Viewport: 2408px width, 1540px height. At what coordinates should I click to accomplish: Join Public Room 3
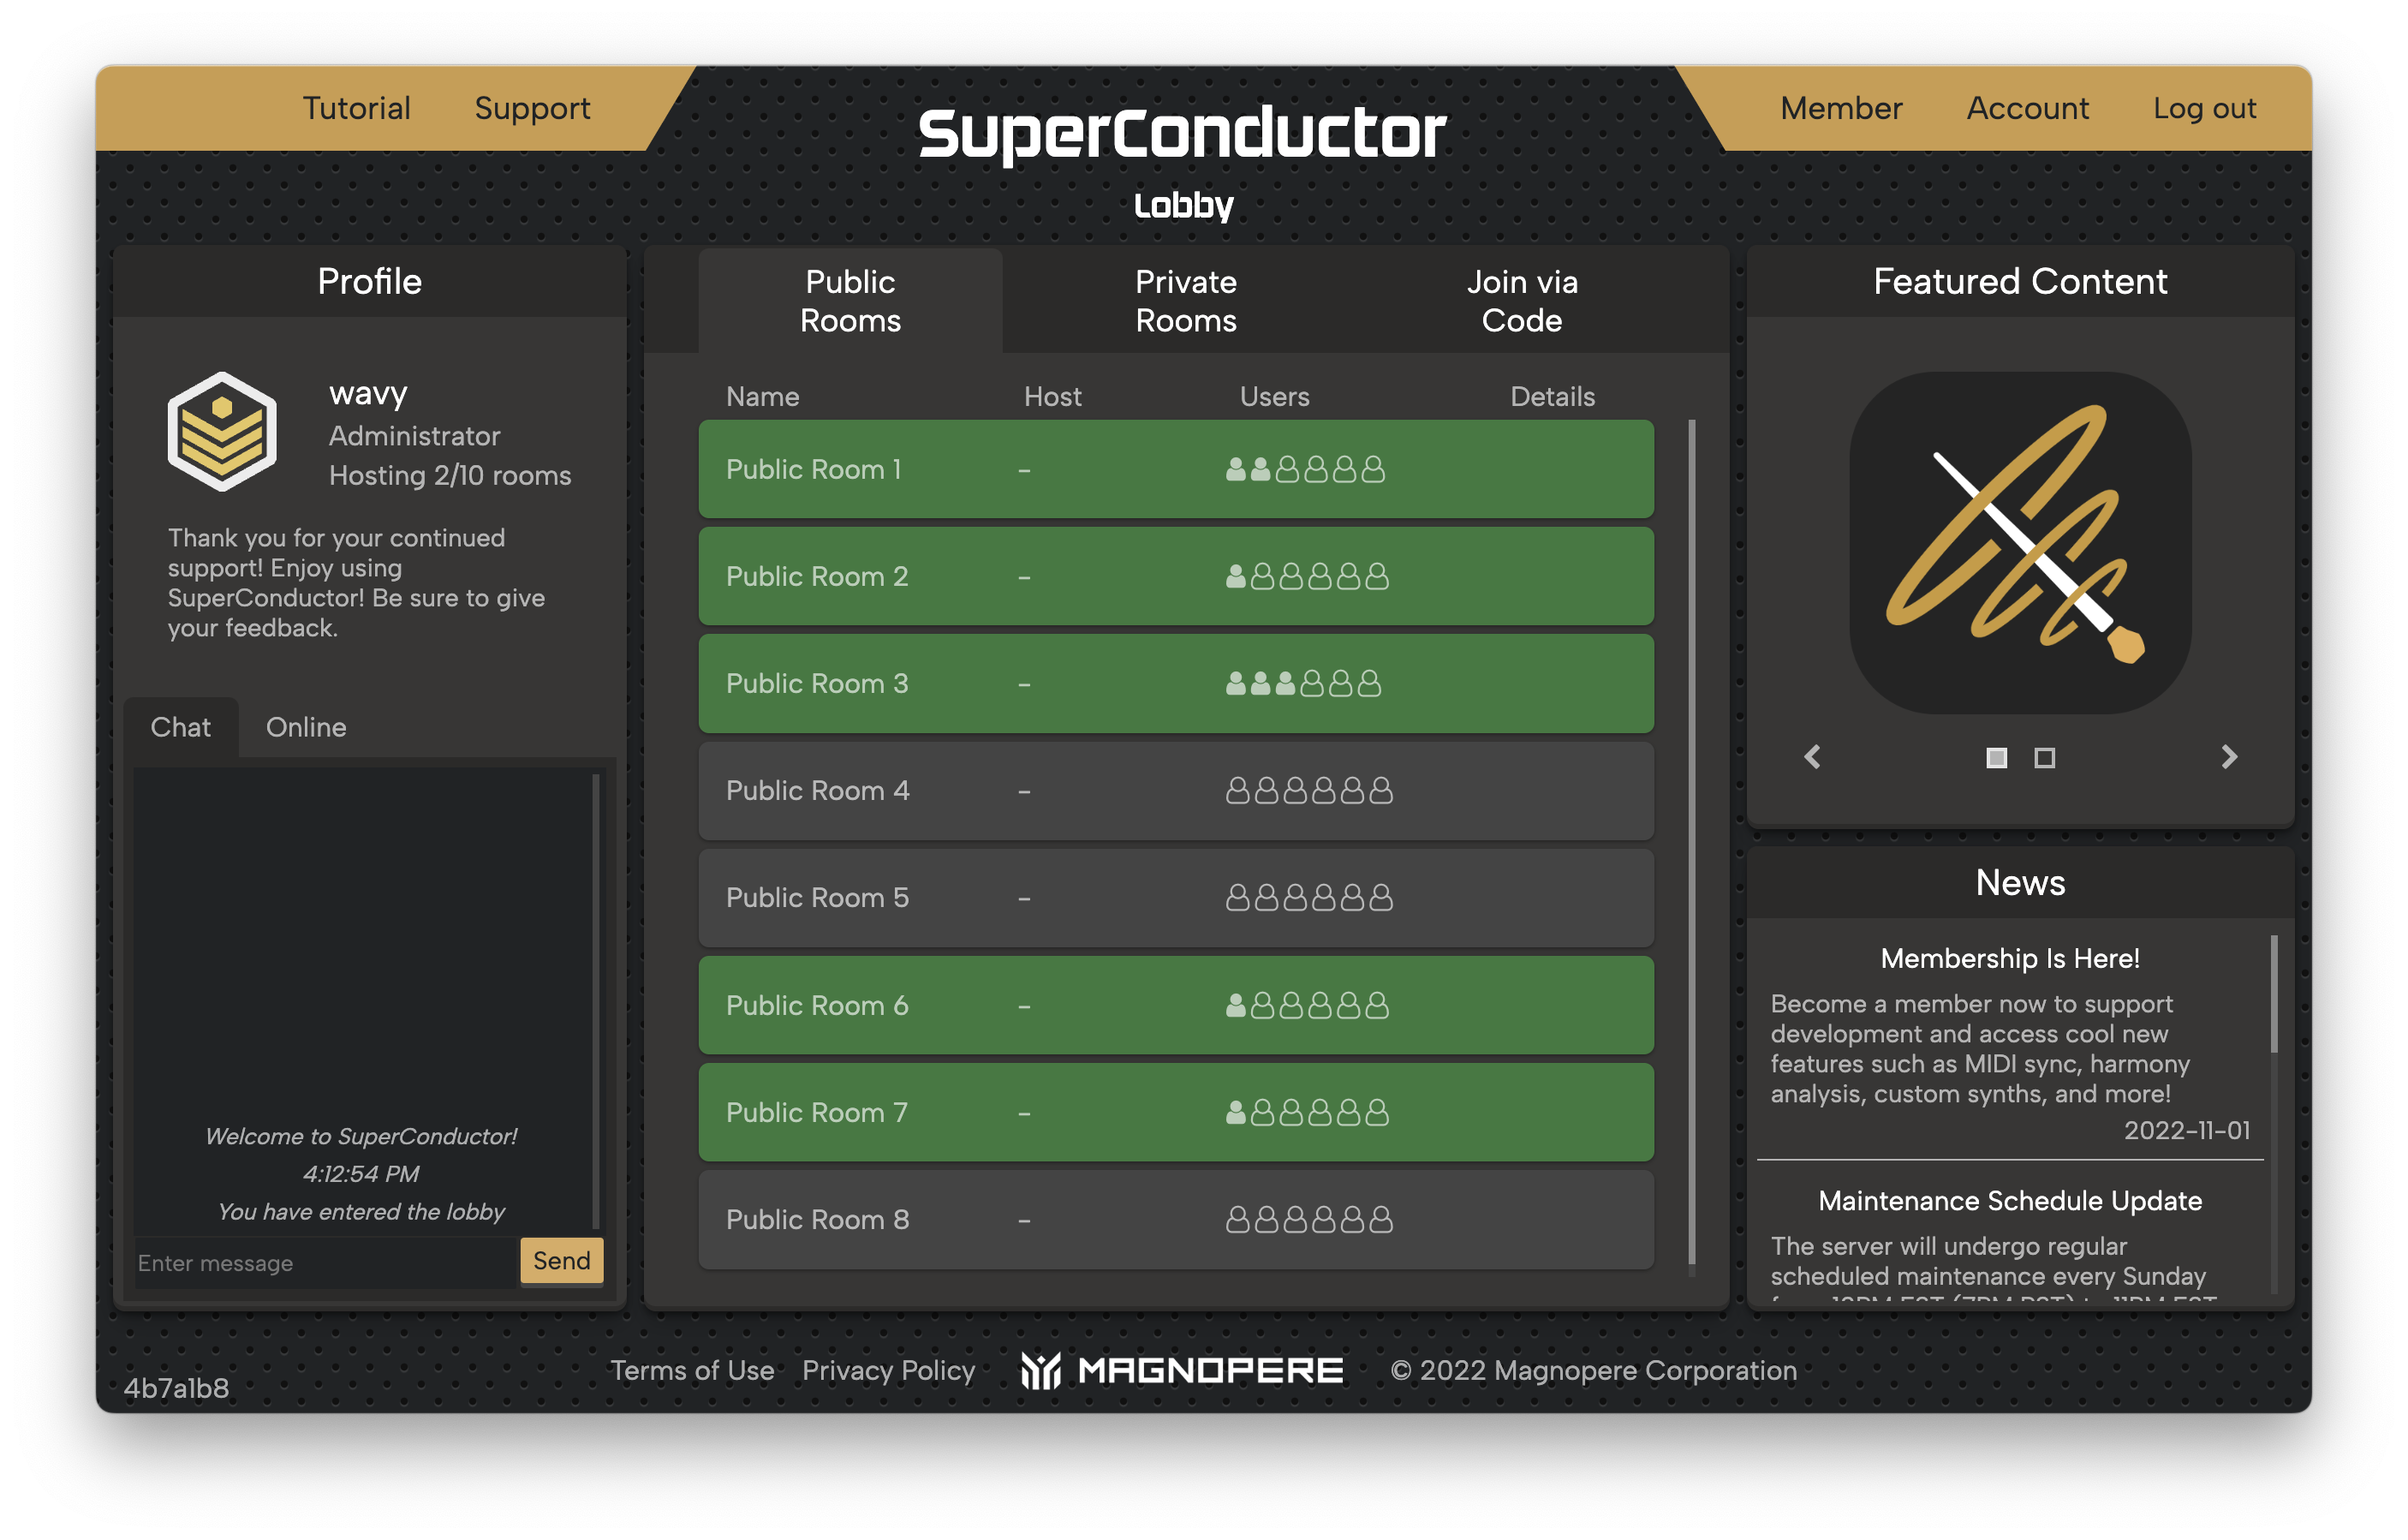1176,683
